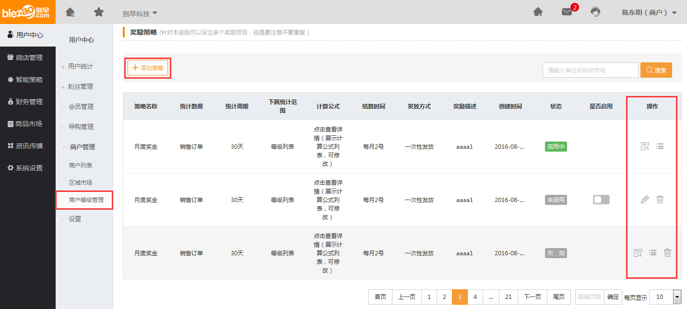Click the search input for unit name

590,70
